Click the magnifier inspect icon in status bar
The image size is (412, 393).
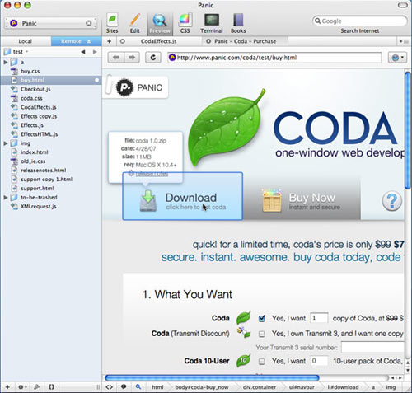coord(138,387)
